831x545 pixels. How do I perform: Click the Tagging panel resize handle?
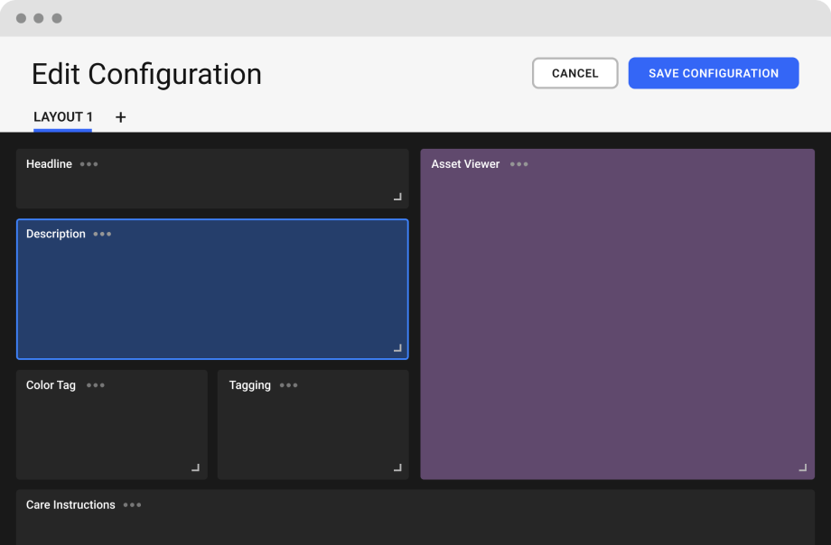(x=397, y=468)
